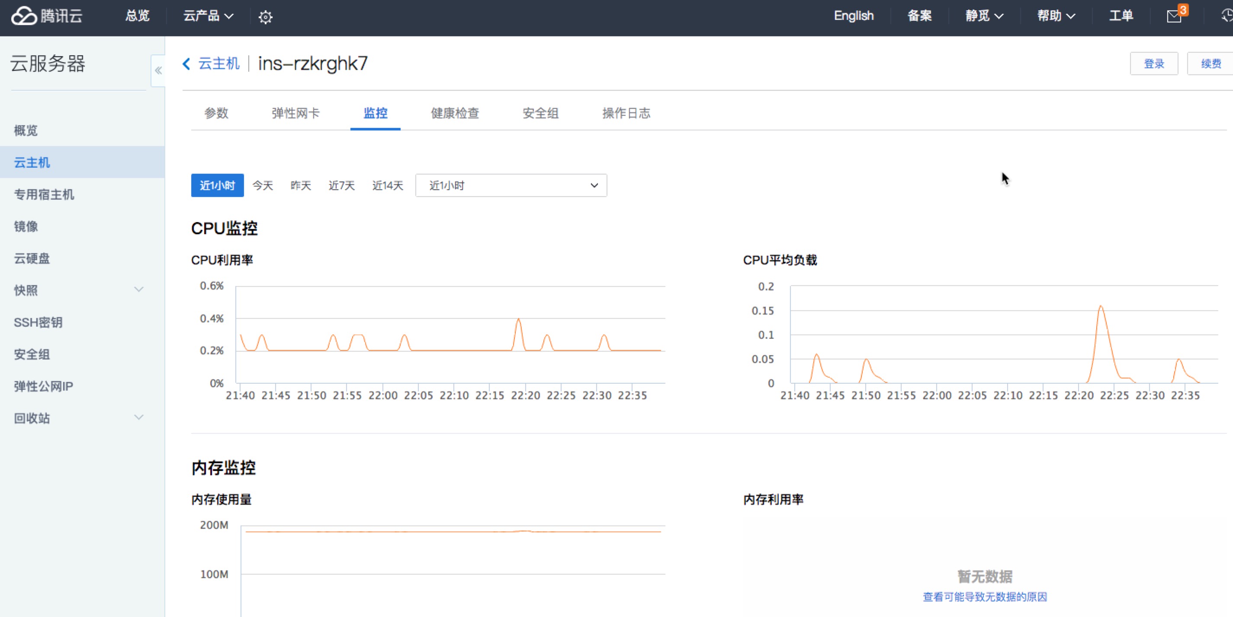Switch to the 健康检查 tab

point(455,113)
